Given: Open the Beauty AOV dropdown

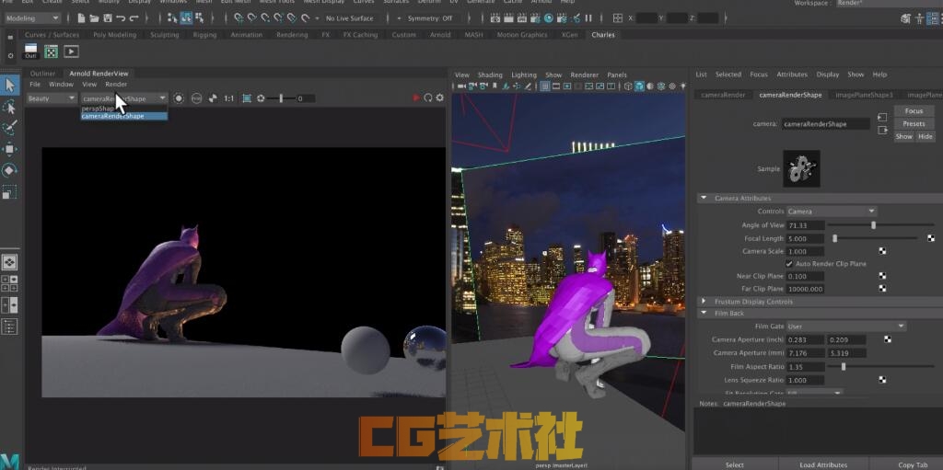Looking at the screenshot, I should point(52,98).
